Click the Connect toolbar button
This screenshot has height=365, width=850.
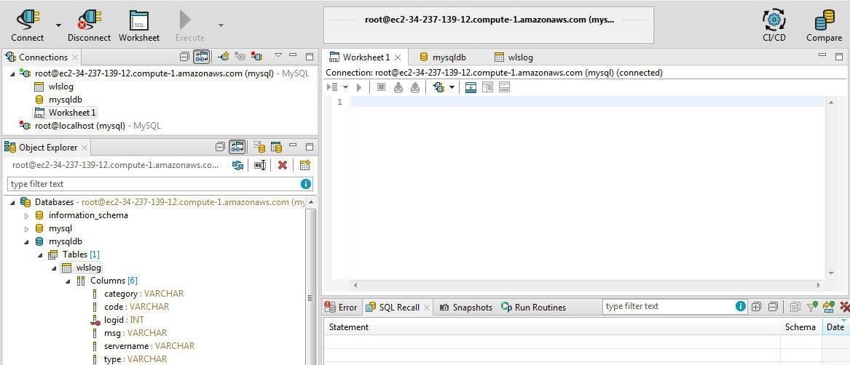click(x=28, y=26)
